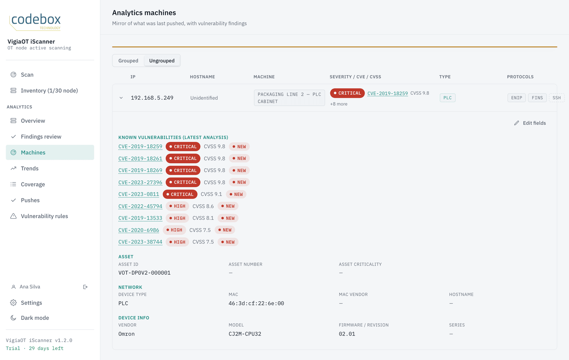Open CVE-2020-6986 link
Viewport: 569px width, 360px height.
[x=139, y=230]
